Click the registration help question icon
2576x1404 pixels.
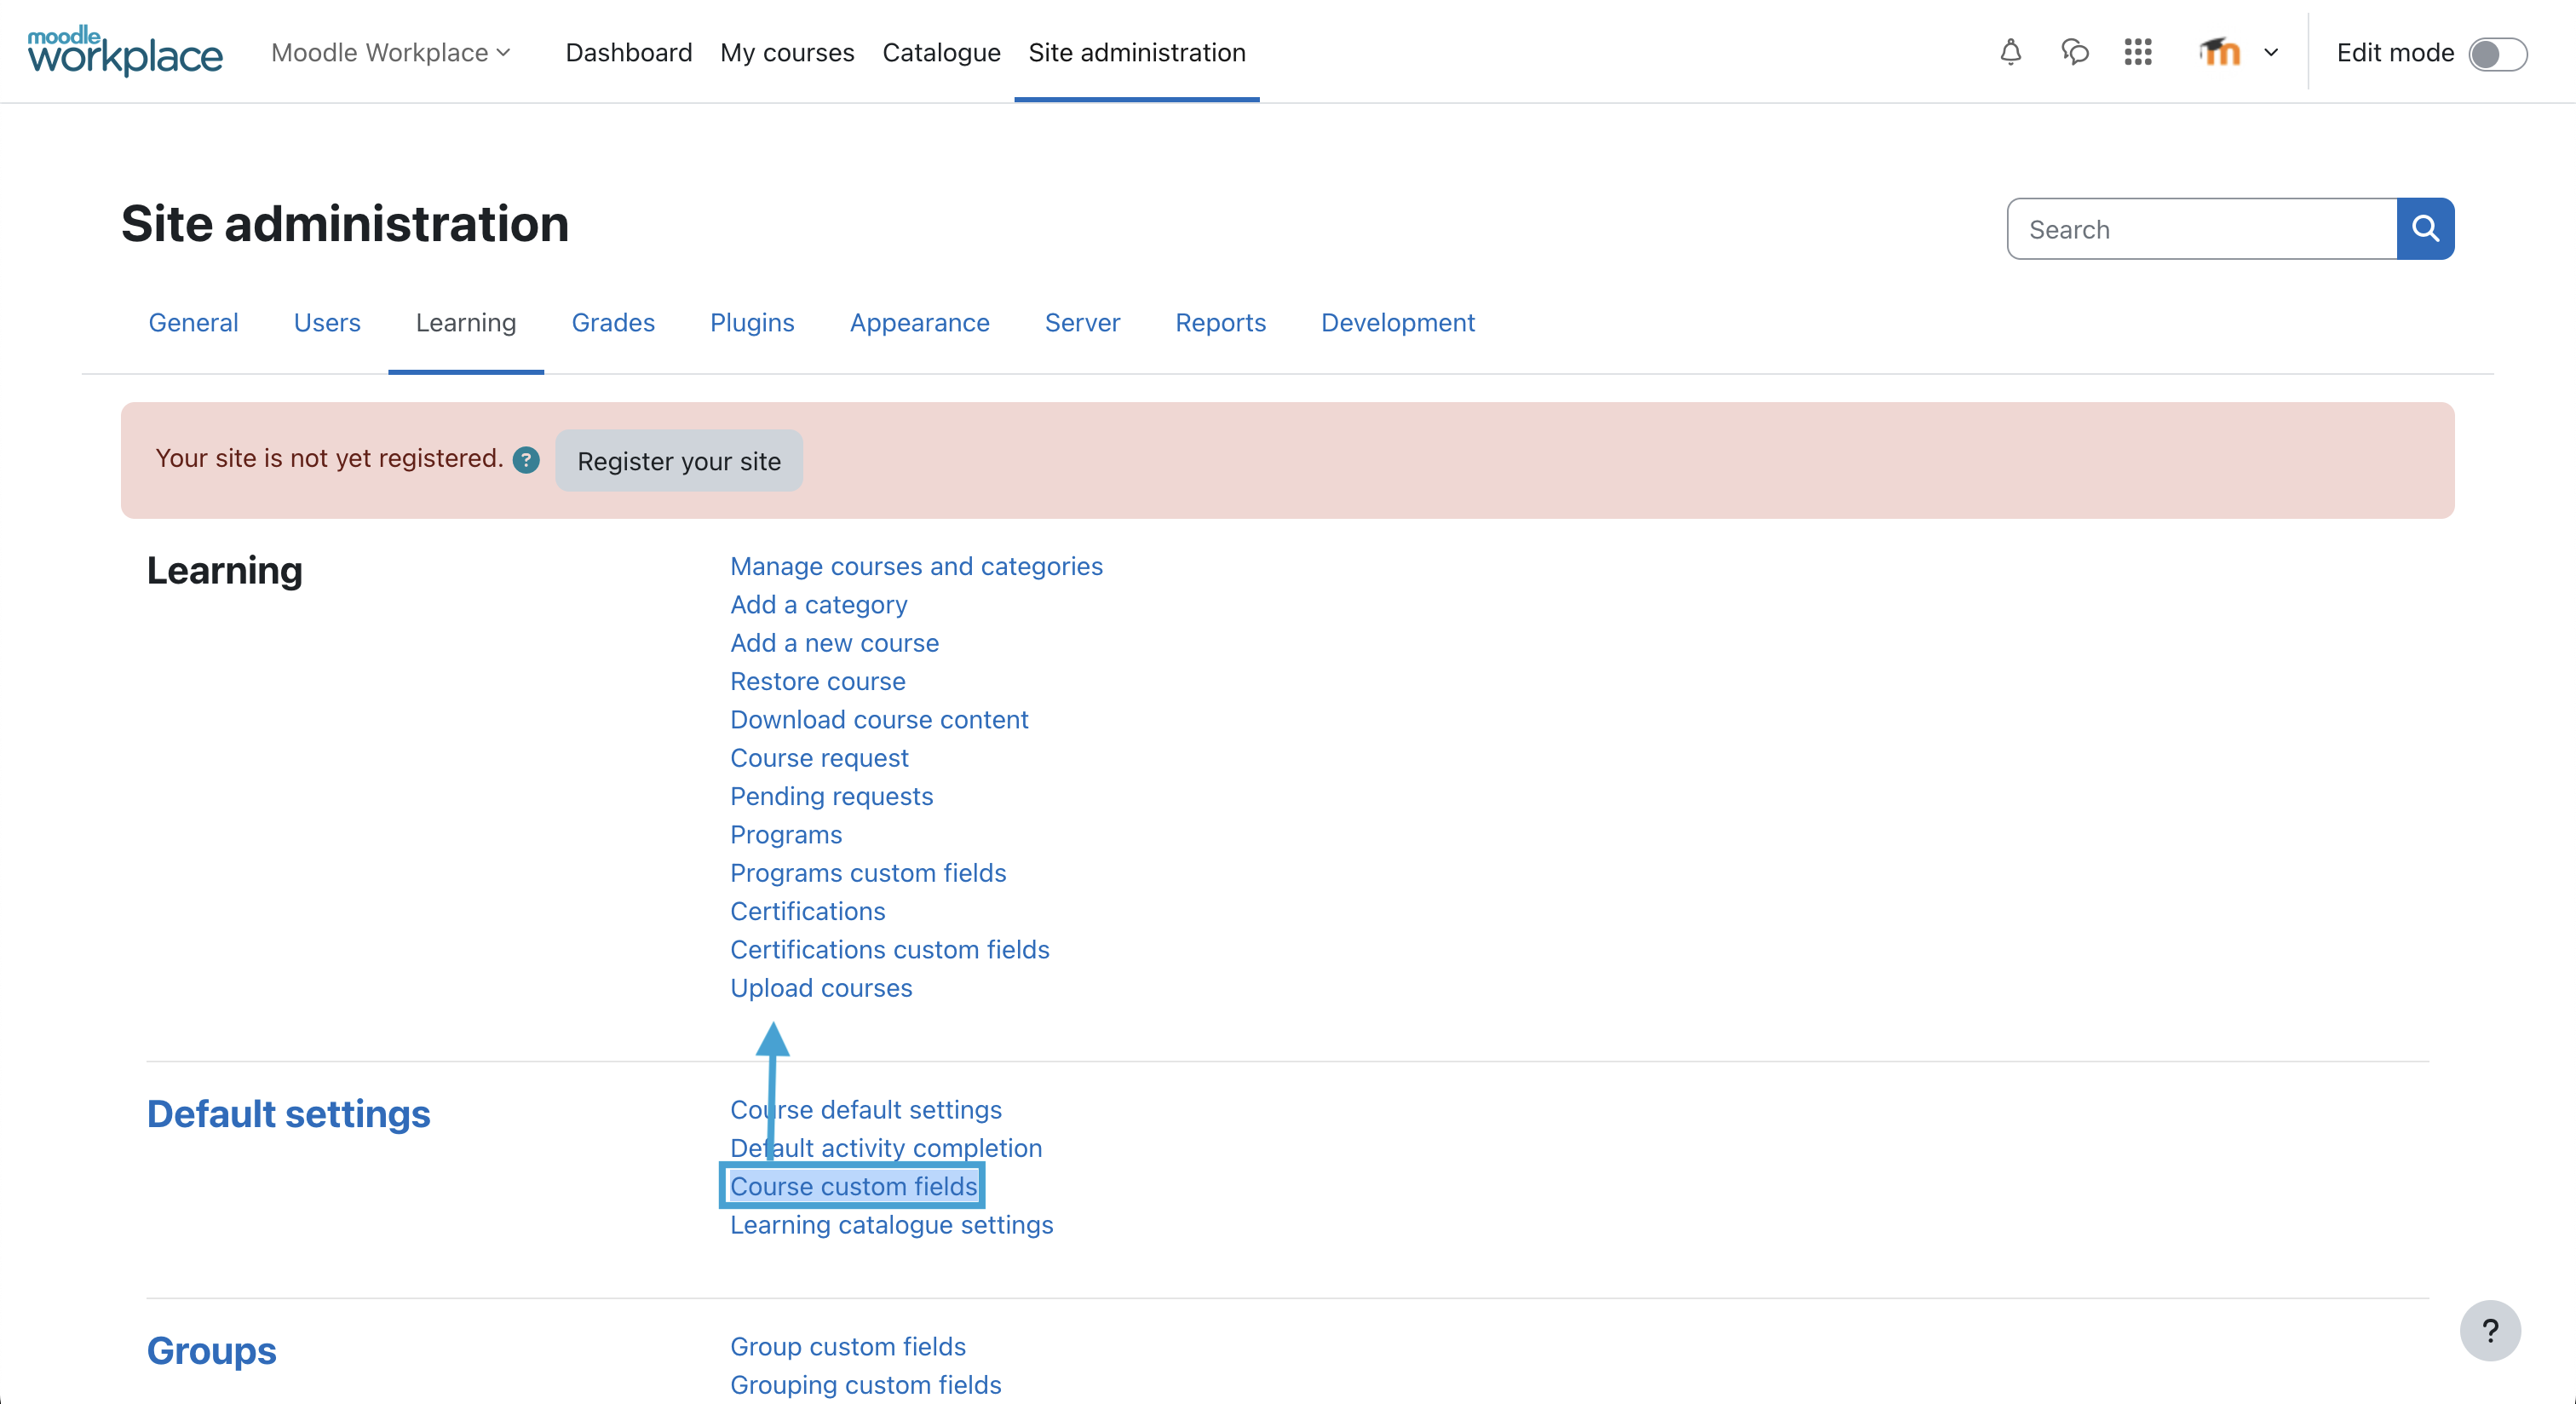pos(526,459)
